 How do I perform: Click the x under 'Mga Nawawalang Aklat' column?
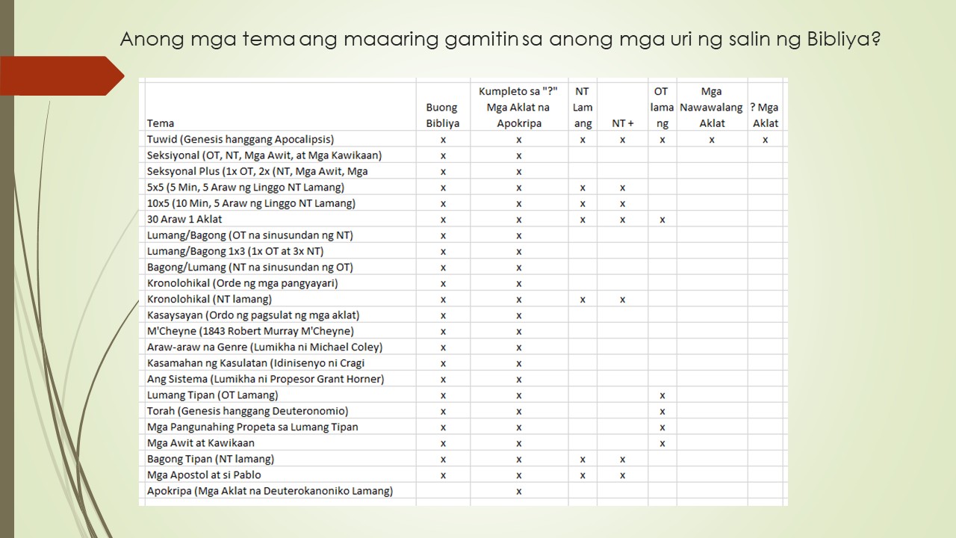(712, 140)
